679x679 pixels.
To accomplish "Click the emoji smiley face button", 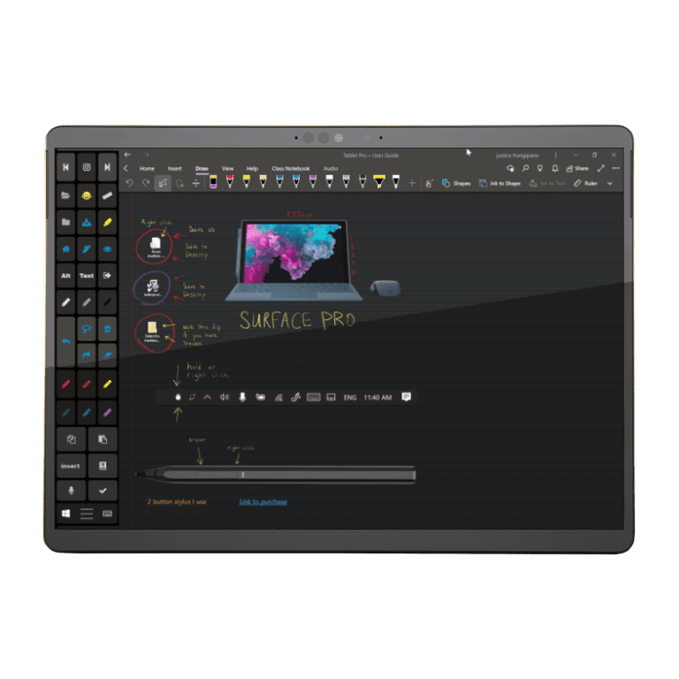I will click(87, 195).
